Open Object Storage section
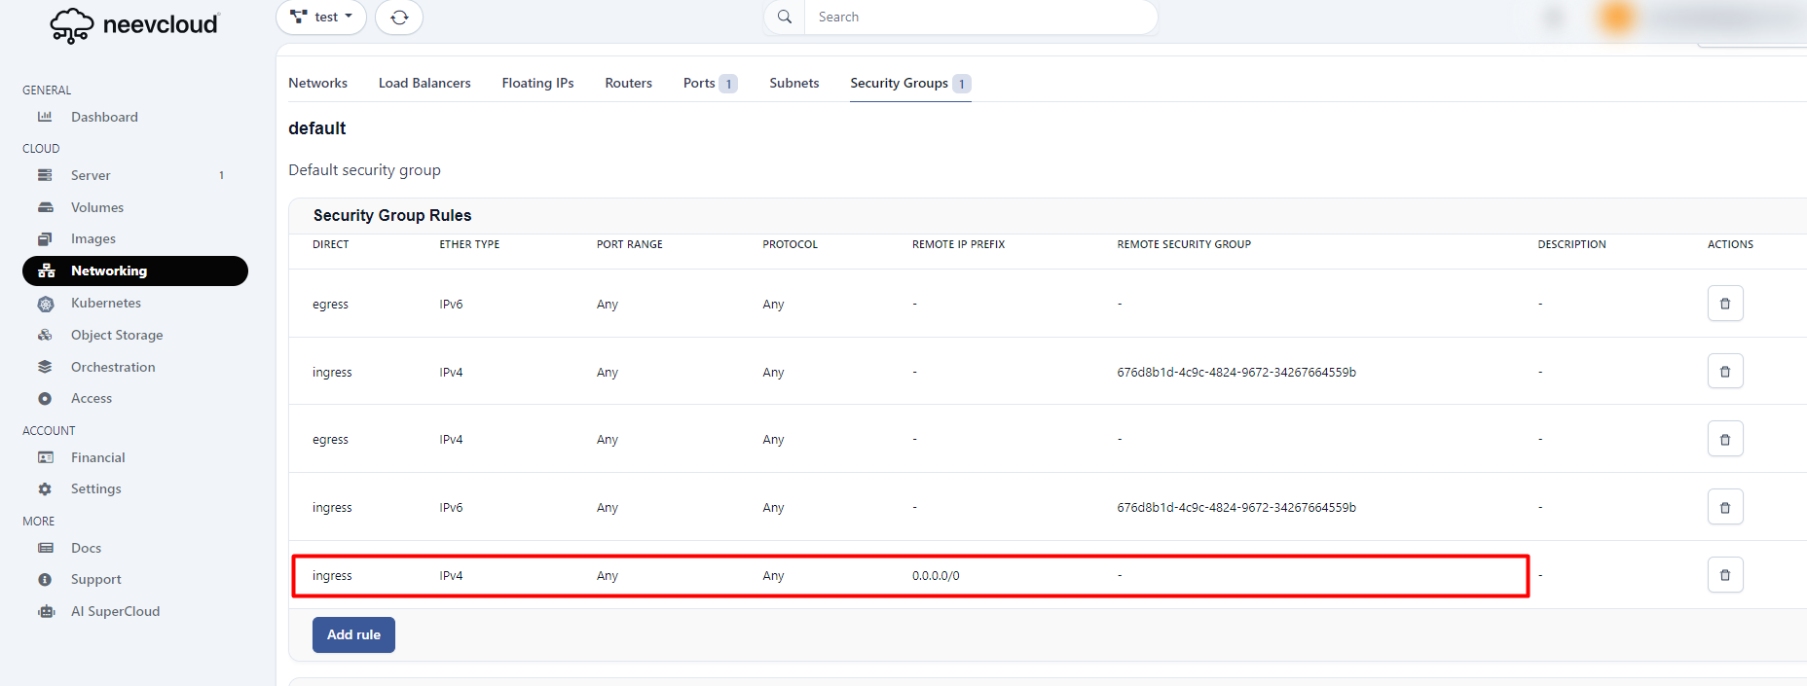The image size is (1807, 686). tap(117, 335)
